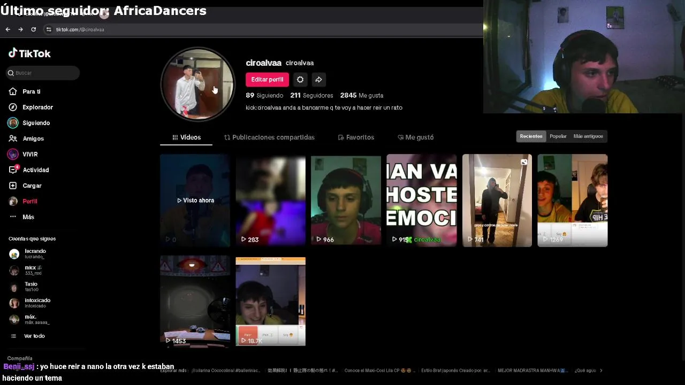Open profile settings gear icon
This screenshot has height=385, width=685.
pos(300,80)
